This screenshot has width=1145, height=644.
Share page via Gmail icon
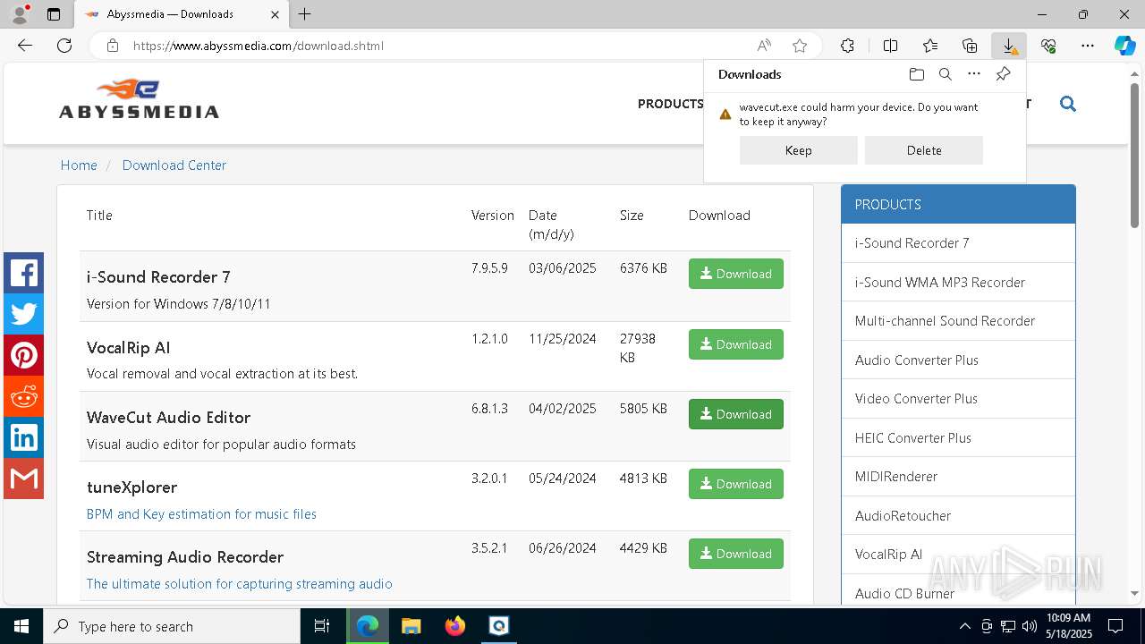click(x=23, y=479)
